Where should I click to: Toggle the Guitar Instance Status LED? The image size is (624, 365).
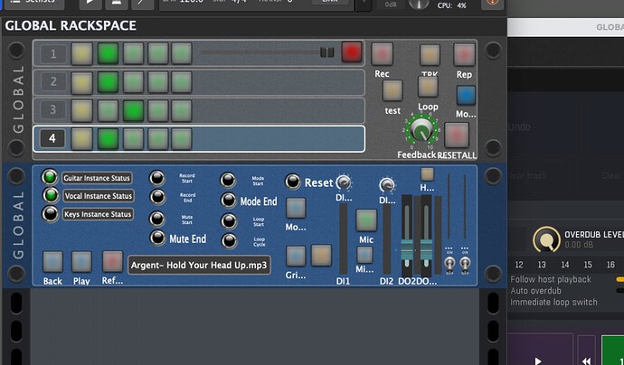[x=50, y=178]
